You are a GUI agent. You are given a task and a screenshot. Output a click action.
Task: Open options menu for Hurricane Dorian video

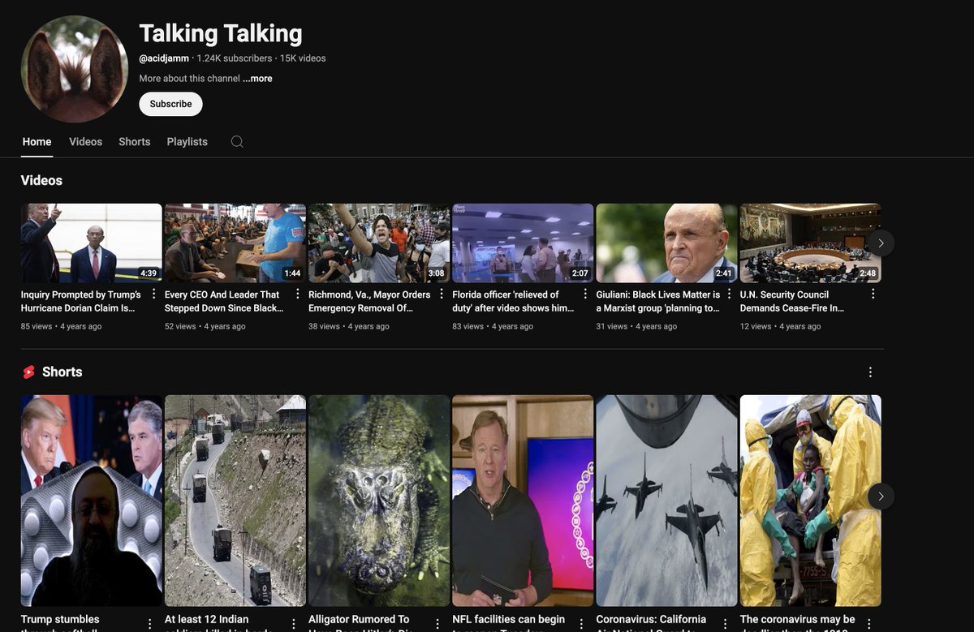point(153,294)
